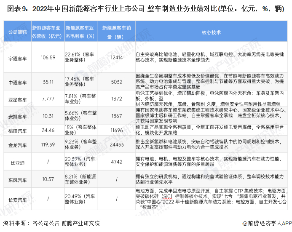Select margin cell 22.61%（客车业务整体）
This screenshot has width=292, height=232.
pos(80,57)
